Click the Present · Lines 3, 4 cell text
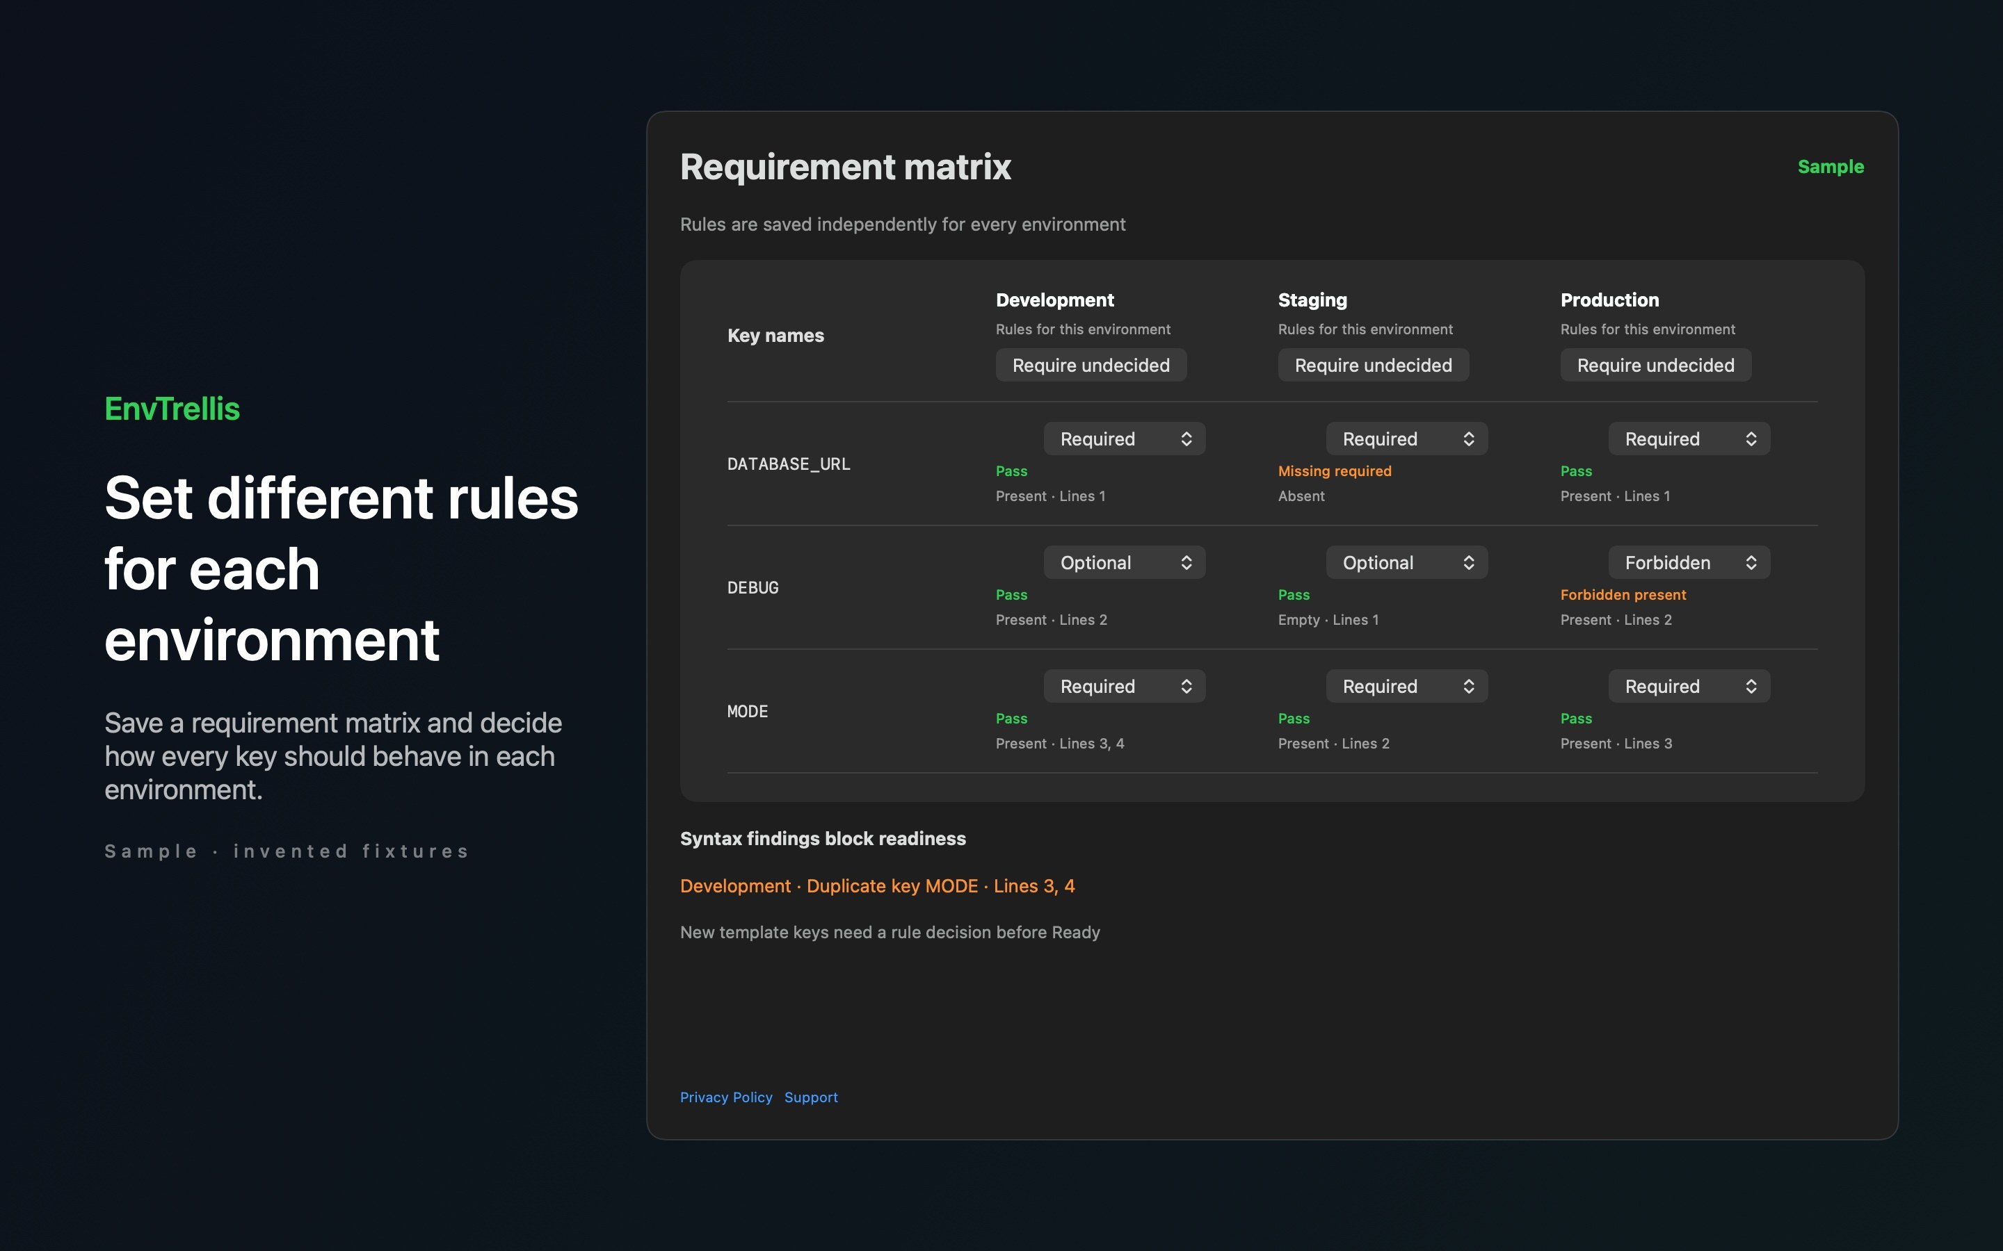The width and height of the screenshot is (2003, 1251). coord(1059,744)
